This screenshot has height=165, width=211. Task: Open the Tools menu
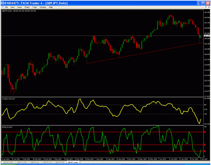(x=34, y=7)
